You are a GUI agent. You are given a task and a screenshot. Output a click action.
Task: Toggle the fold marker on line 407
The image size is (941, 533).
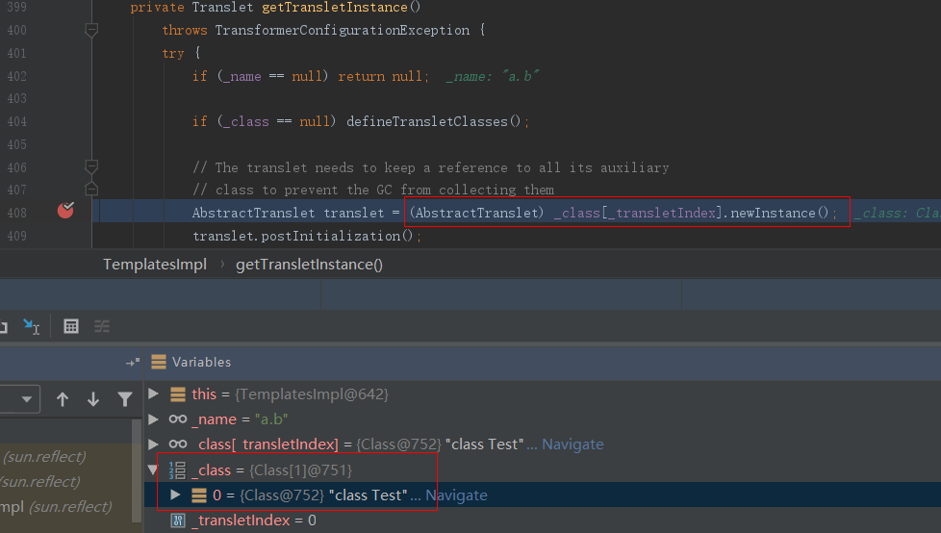point(91,190)
